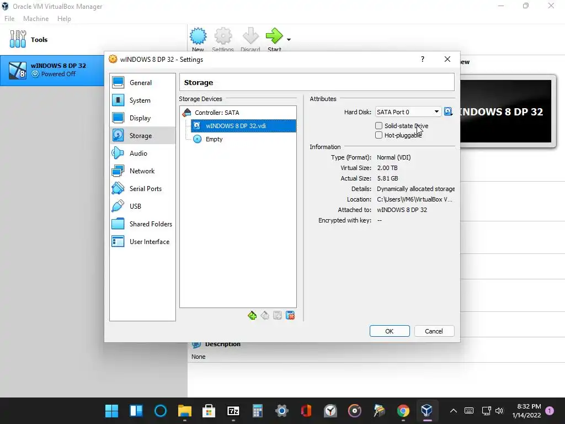The image size is (565, 424).
Task: Click VM preview thumbnail
Action: pos(506,112)
